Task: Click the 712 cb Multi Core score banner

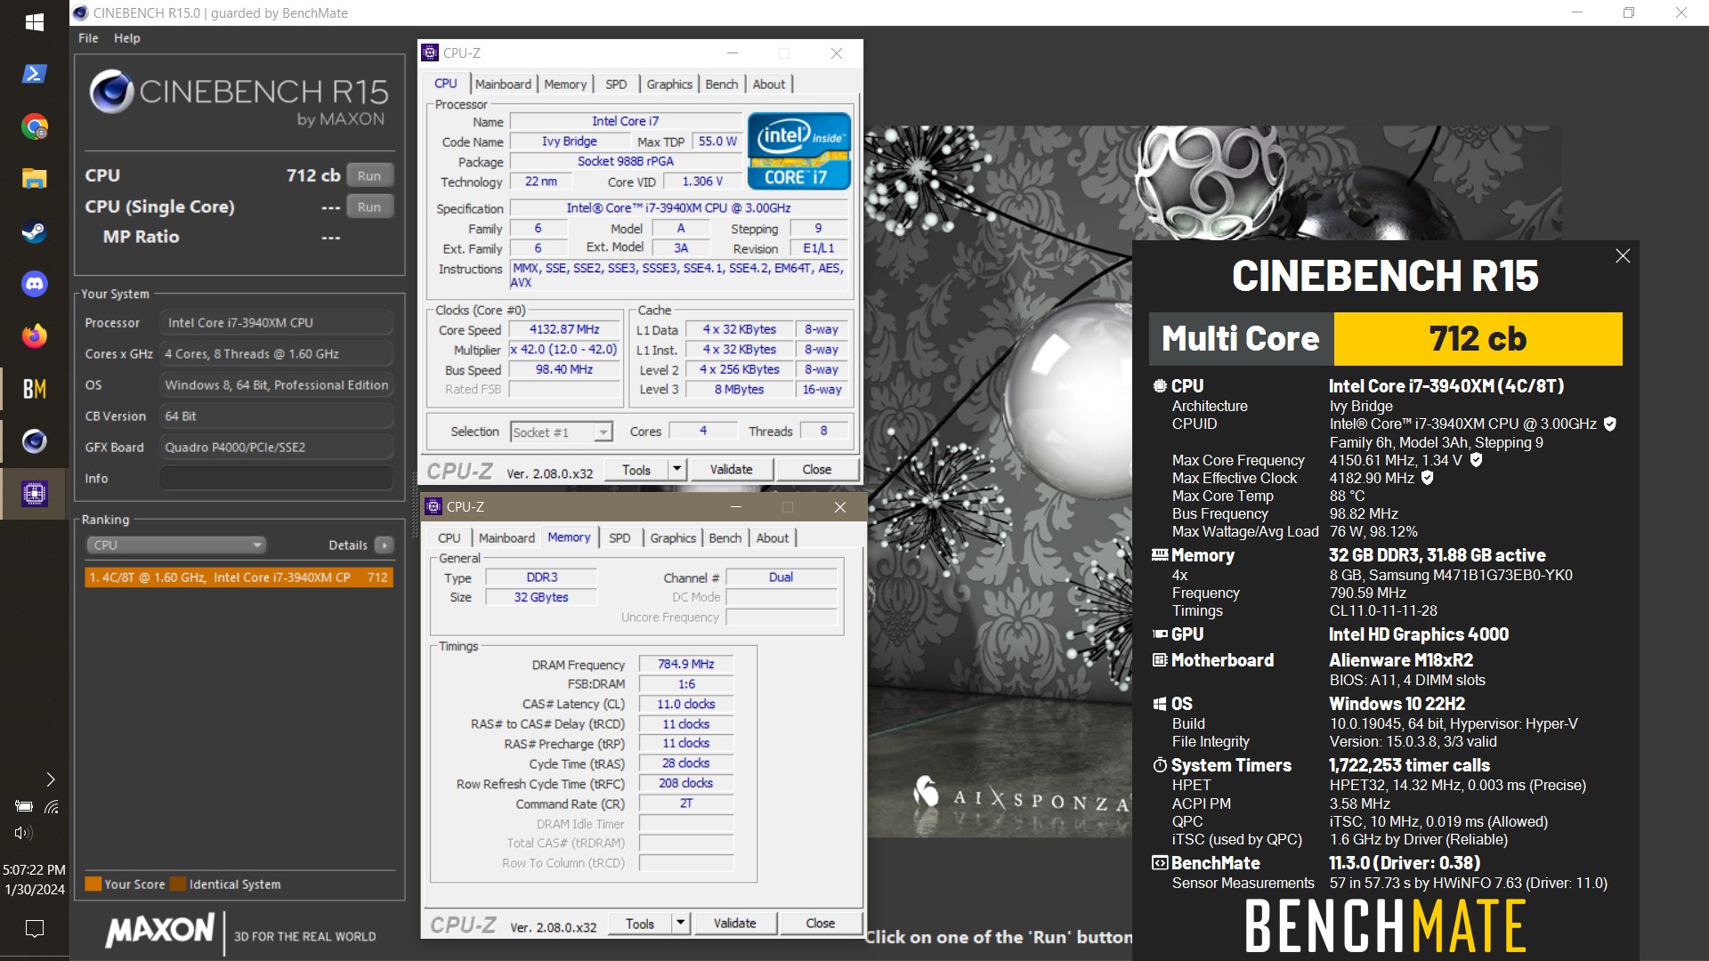Action: 1478,339
